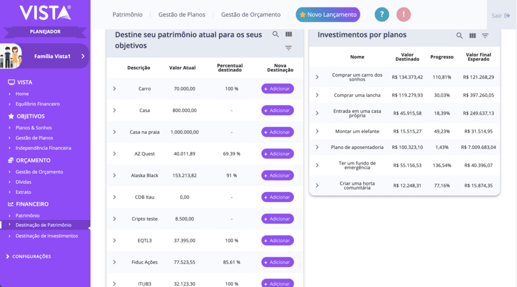Image resolution: width=517 pixels, height=287 pixels.
Task: Click the search icon in patrimônio panel
Action: click(x=276, y=34)
